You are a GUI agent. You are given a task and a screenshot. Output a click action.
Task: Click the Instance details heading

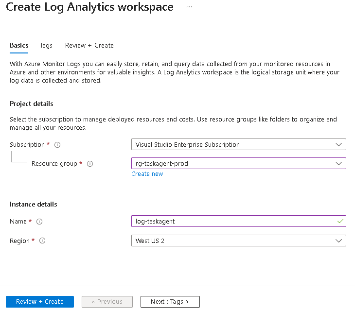[33, 205]
